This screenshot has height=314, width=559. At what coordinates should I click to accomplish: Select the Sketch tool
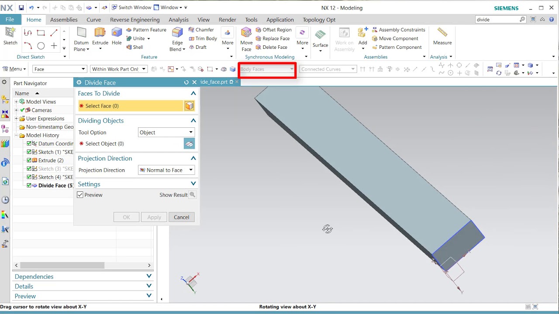(10, 36)
